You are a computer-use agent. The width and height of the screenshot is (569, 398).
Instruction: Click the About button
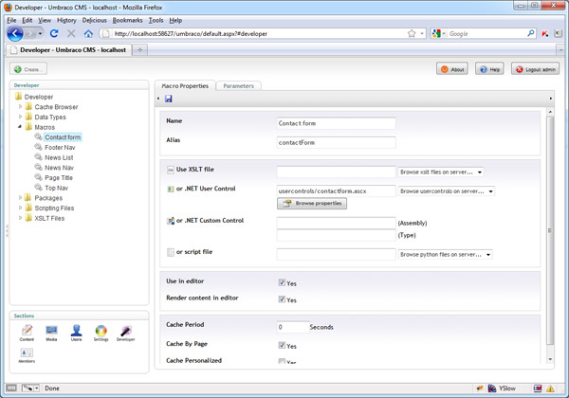pos(452,69)
